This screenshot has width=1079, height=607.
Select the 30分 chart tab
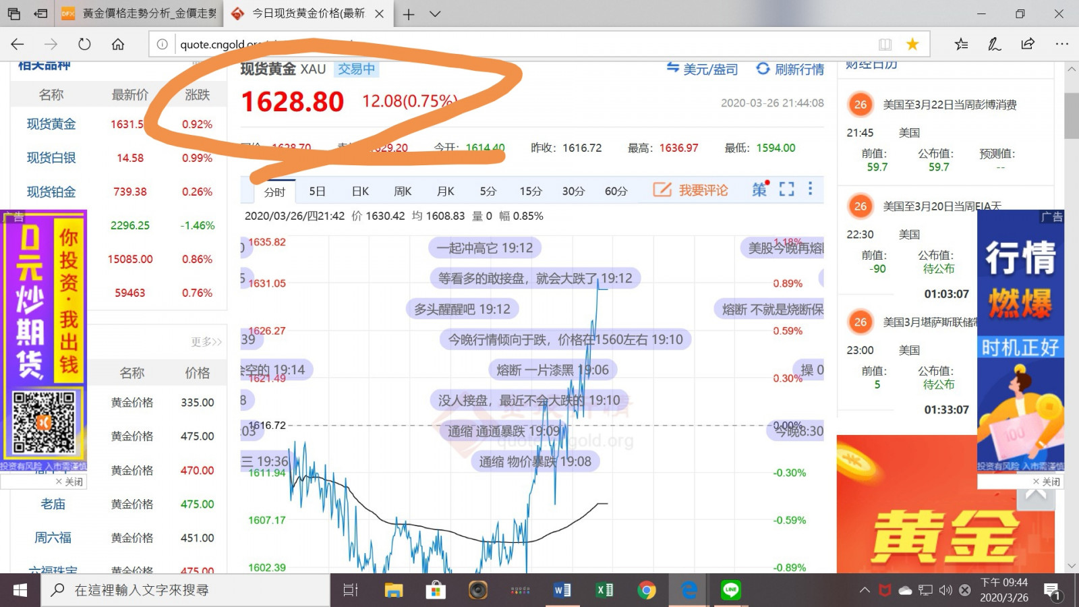(x=573, y=192)
